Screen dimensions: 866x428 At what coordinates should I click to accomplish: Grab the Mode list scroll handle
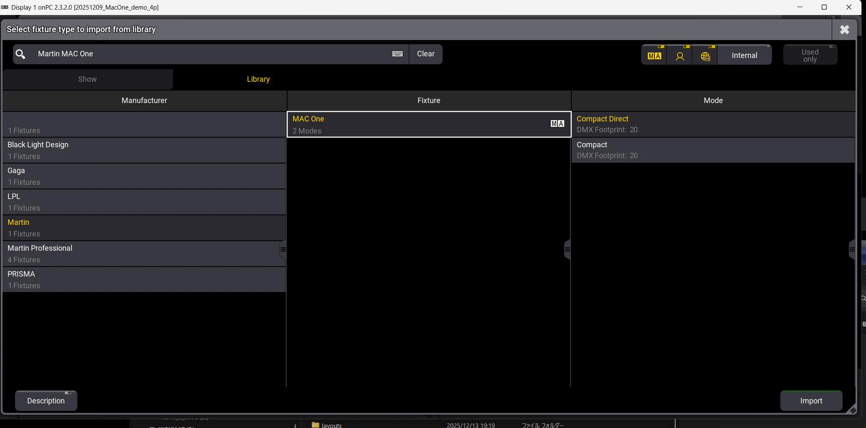pos(852,249)
